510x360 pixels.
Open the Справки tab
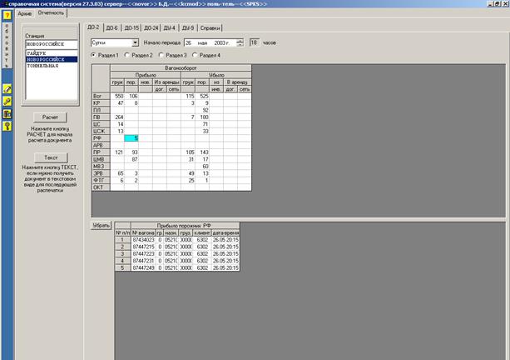click(210, 28)
